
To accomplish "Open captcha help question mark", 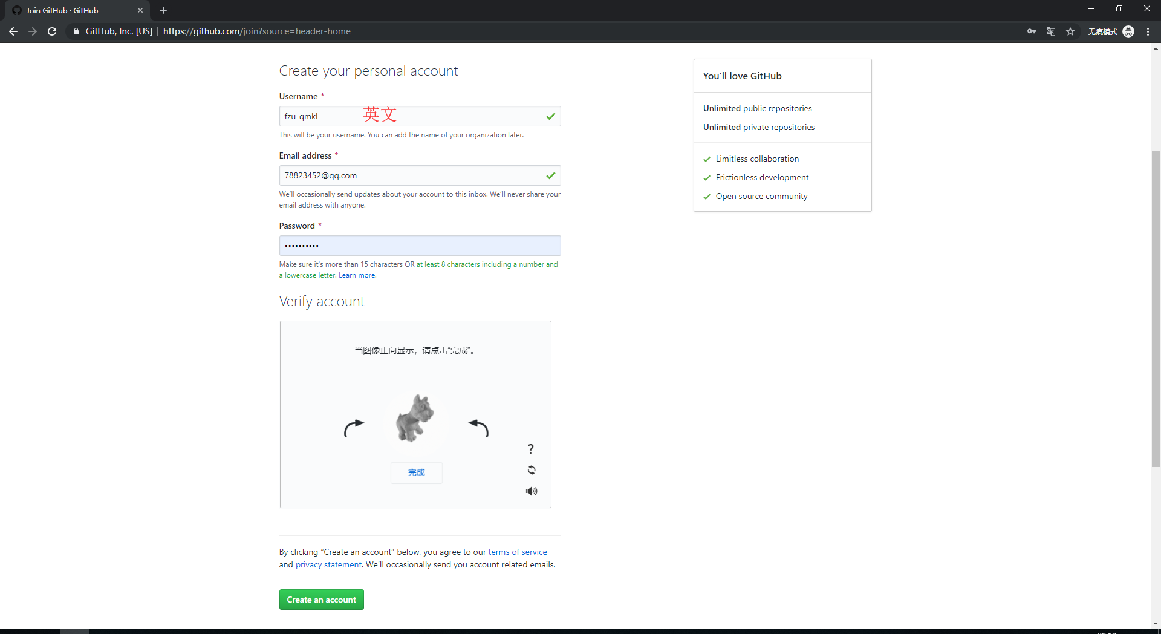I will click(x=531, y=448).
